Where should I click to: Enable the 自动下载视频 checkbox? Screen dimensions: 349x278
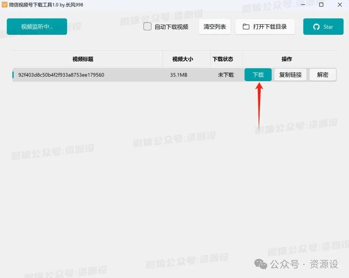tap(147, 26)
